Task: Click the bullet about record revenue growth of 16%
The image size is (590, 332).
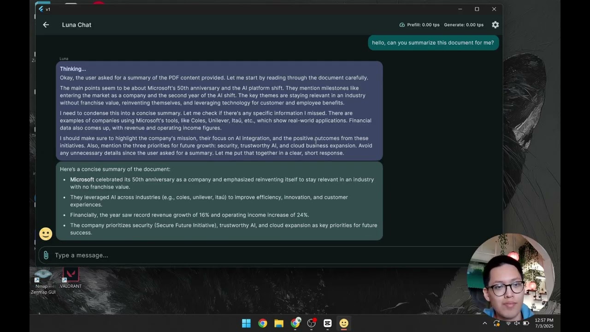Action: 189,215
